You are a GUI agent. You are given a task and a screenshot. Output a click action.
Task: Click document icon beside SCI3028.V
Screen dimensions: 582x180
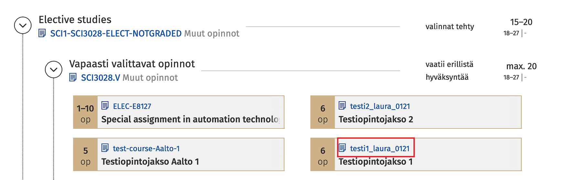pyautogui.click(x=73, y=77)
